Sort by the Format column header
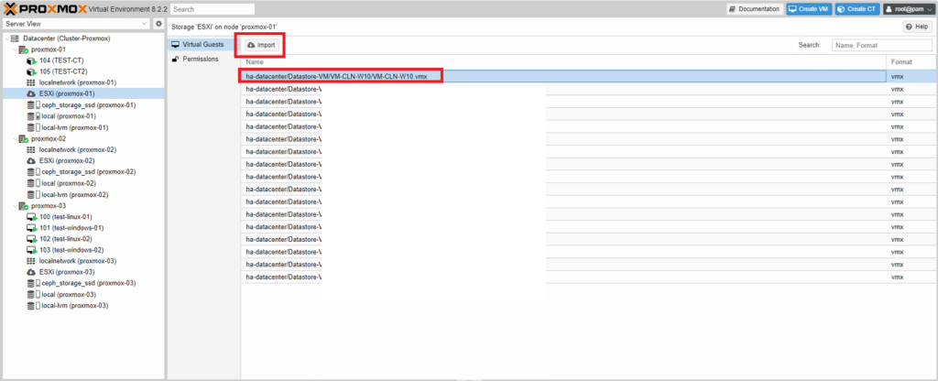The image size is (938, 381). (911, 61)
